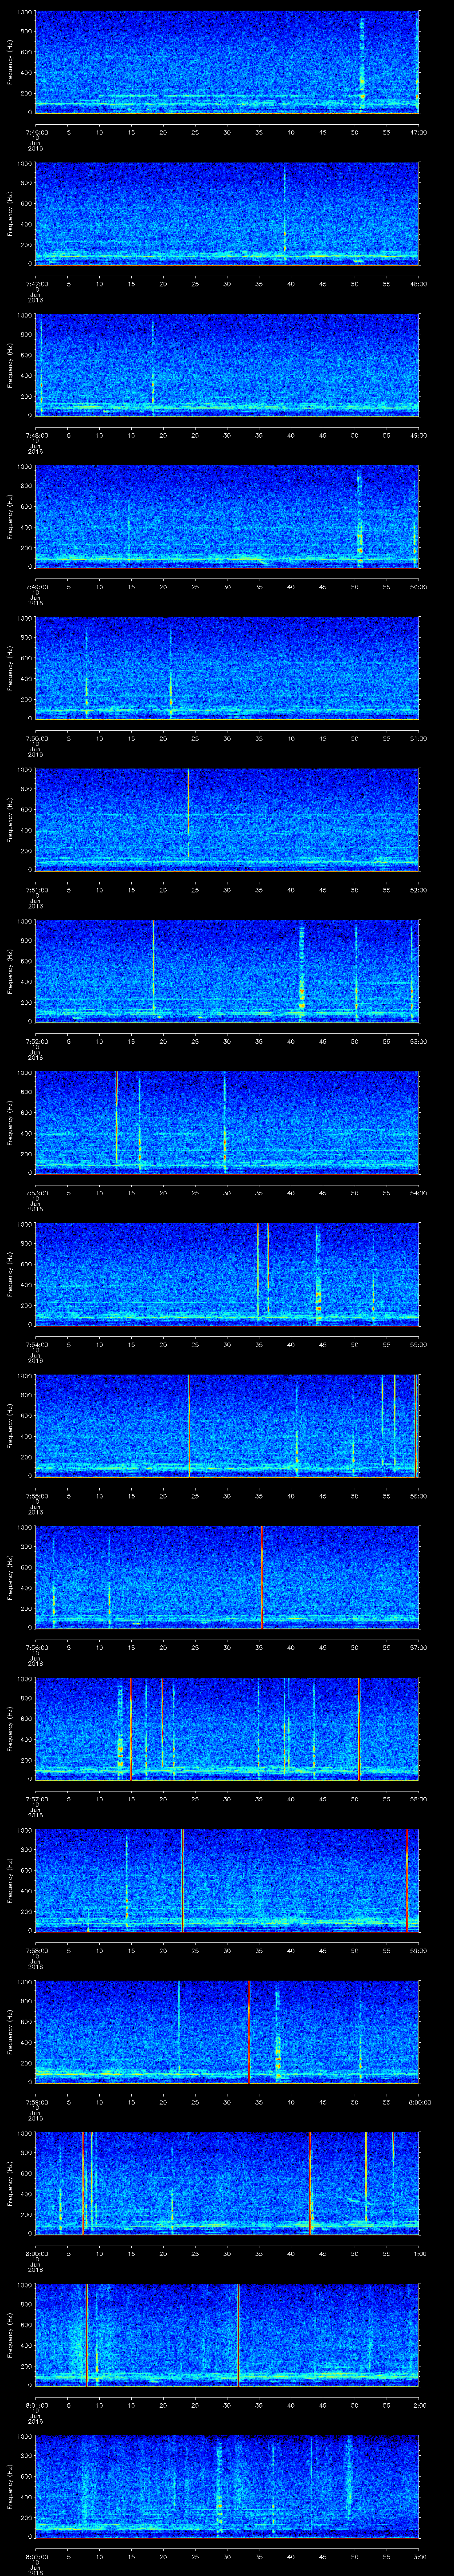Viewport: 454px width, 2576px height.
Task: Click the "7:52:00" time axis label
Action: point(36,1041)
